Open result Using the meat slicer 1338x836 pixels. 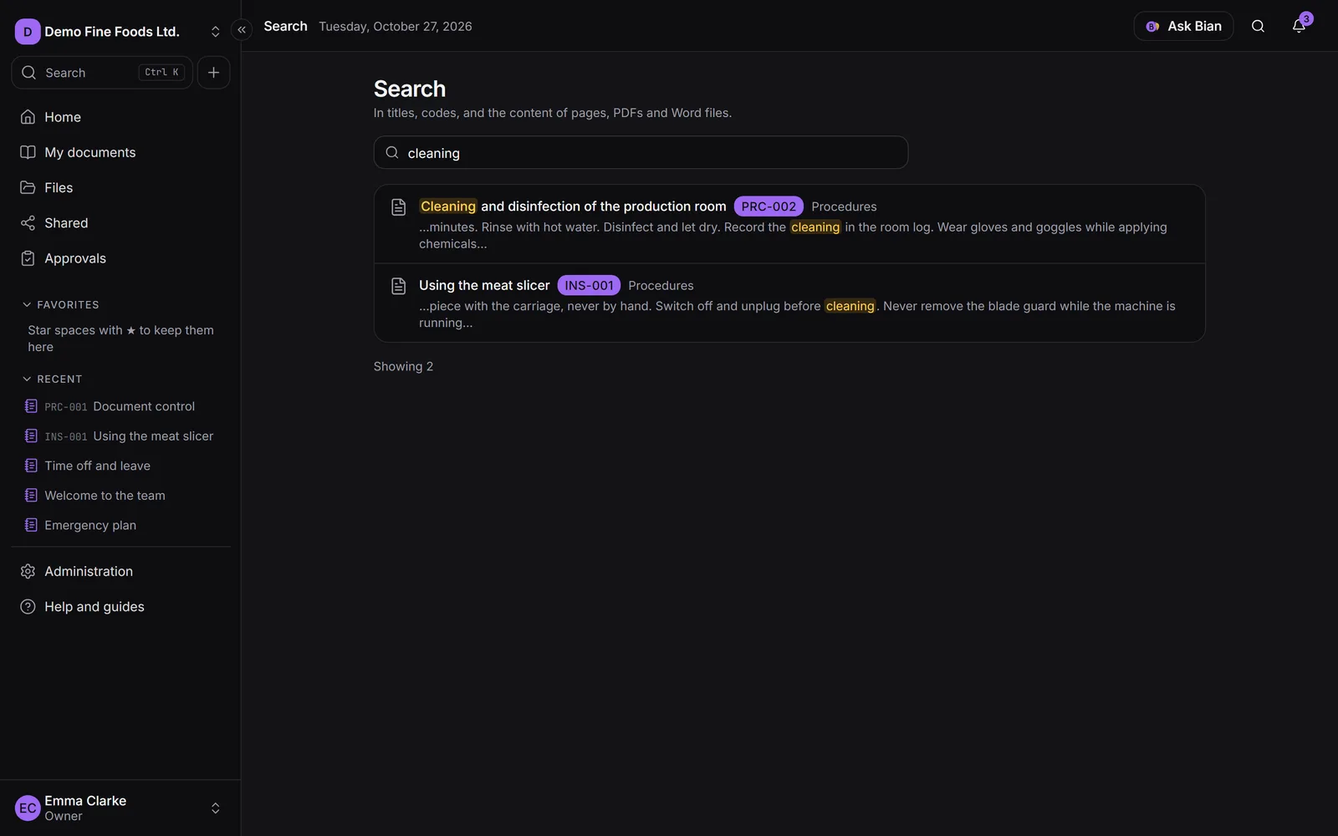(x=484, y=286)
